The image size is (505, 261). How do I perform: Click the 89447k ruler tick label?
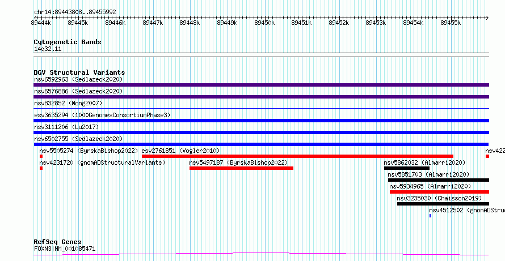click(153, 23)
